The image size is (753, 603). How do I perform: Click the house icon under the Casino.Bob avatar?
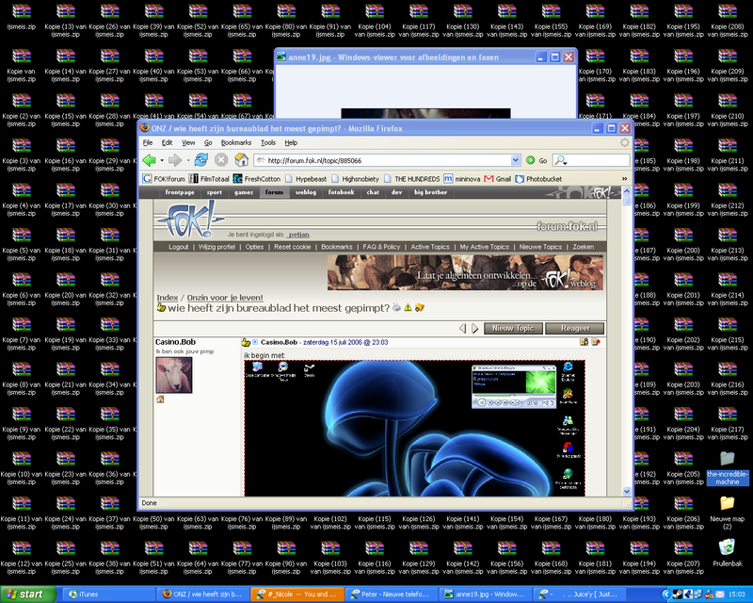pos(160,399)
